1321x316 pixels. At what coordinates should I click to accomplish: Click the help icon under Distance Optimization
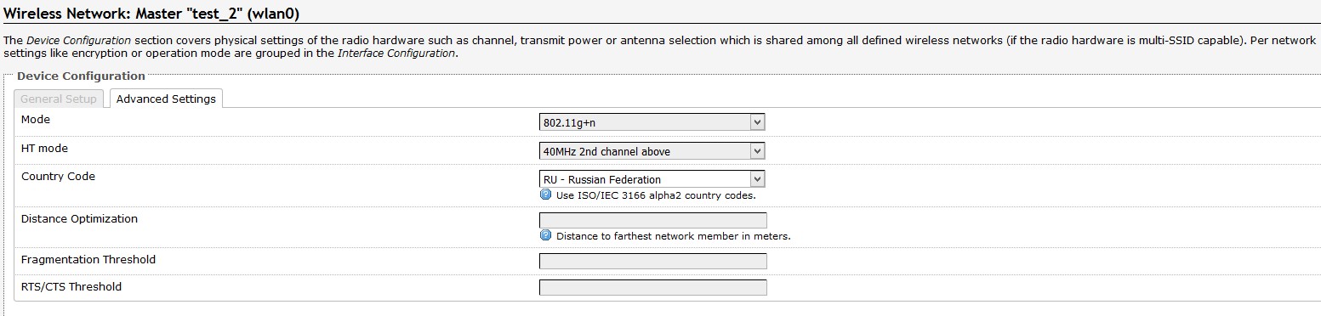coord(546,235)
